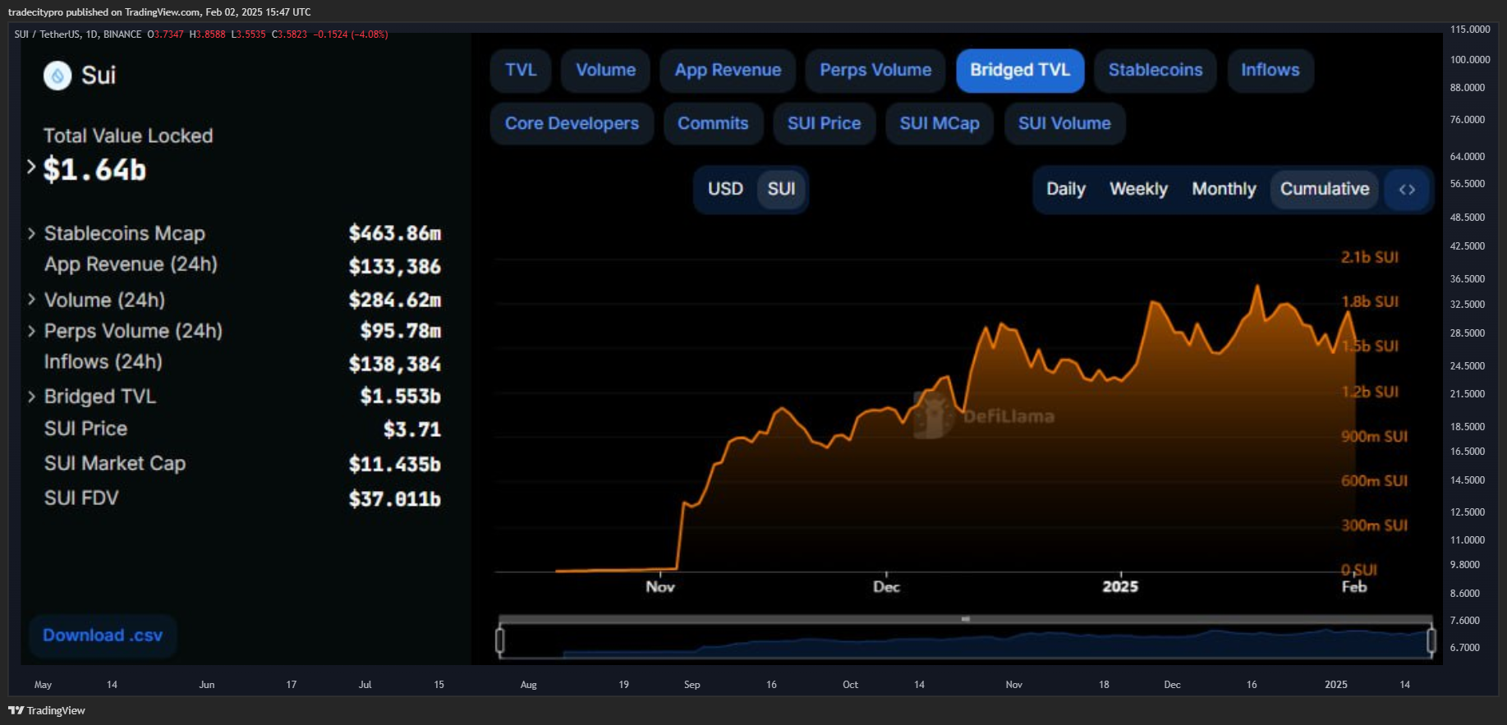Screen dimensions: 1507x725
Task: Click the $138,384 inflows value
Action: coord(395,364)
